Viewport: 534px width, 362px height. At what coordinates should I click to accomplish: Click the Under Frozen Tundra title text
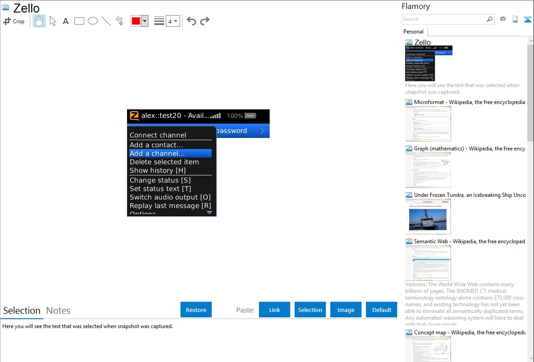[x=470, y=195]
